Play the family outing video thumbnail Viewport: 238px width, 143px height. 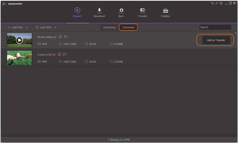click(x=19, y=40)
